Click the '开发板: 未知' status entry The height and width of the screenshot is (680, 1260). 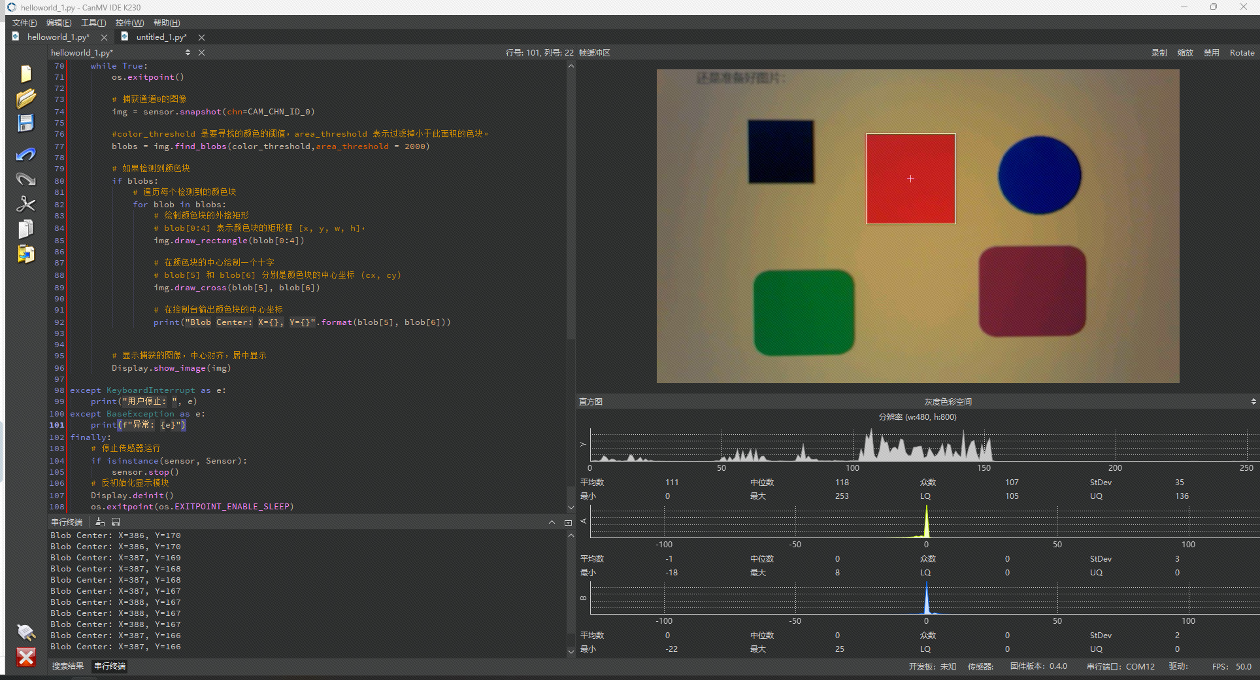click(x=932, y=666)
